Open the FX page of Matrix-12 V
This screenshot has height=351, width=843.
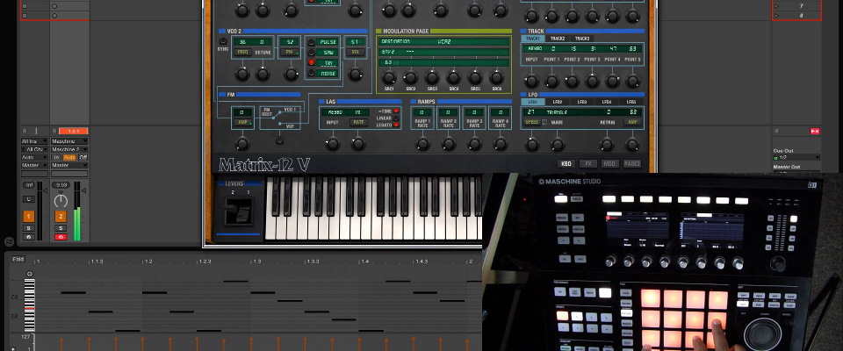[x=588, y=164]
